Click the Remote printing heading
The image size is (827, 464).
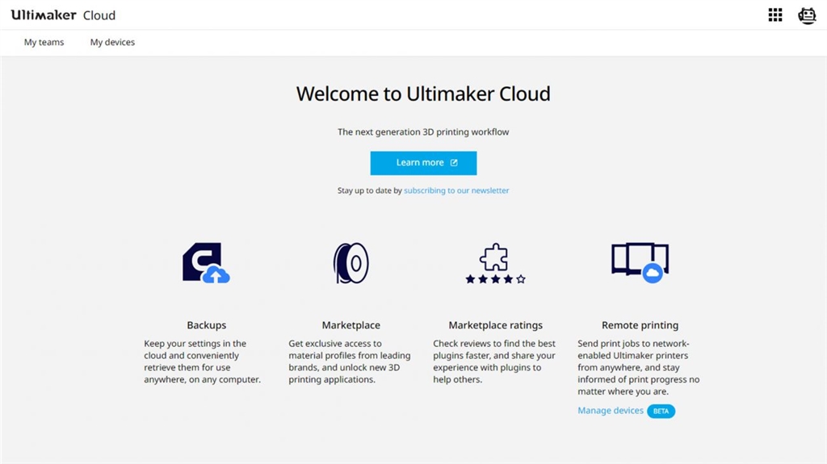click(x=640, y=325)
